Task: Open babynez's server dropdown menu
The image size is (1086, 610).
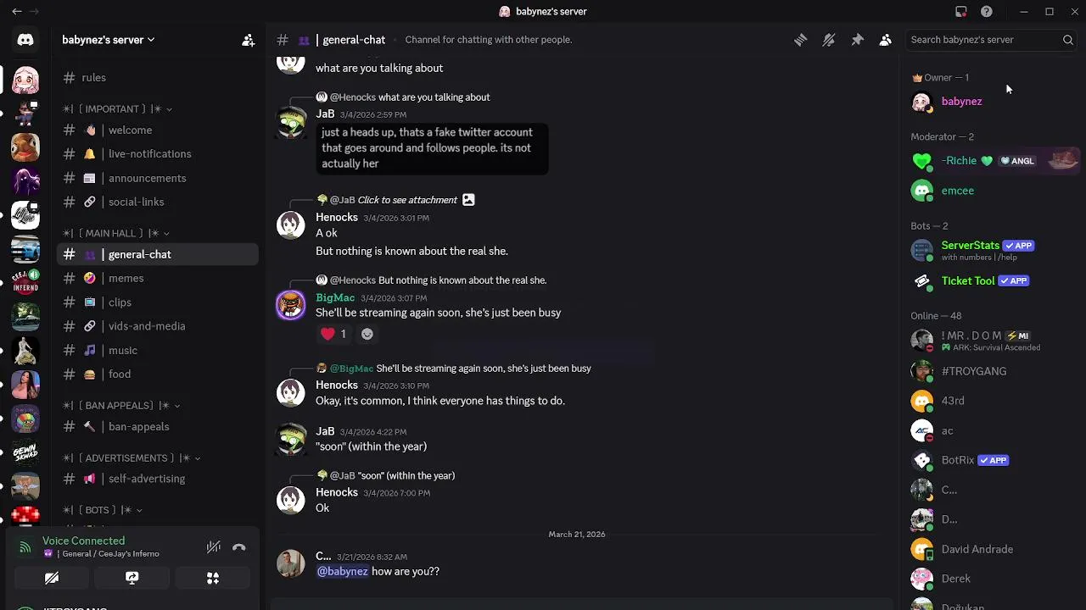Action: (109, 40)
